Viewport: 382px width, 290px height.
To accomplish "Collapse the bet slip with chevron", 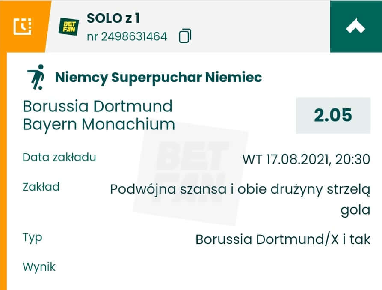I will (355, 27).
